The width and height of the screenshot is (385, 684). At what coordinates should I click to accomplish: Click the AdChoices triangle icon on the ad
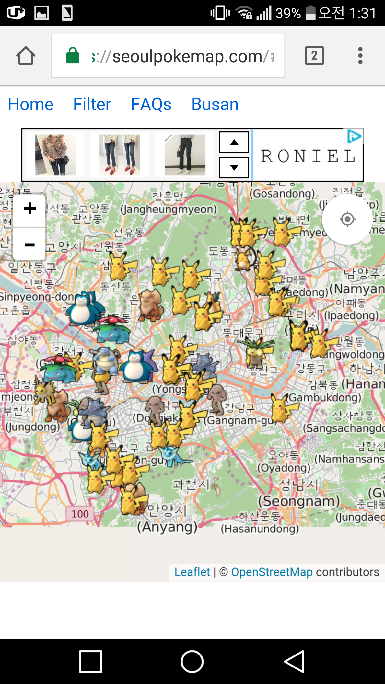click(354, 136)
